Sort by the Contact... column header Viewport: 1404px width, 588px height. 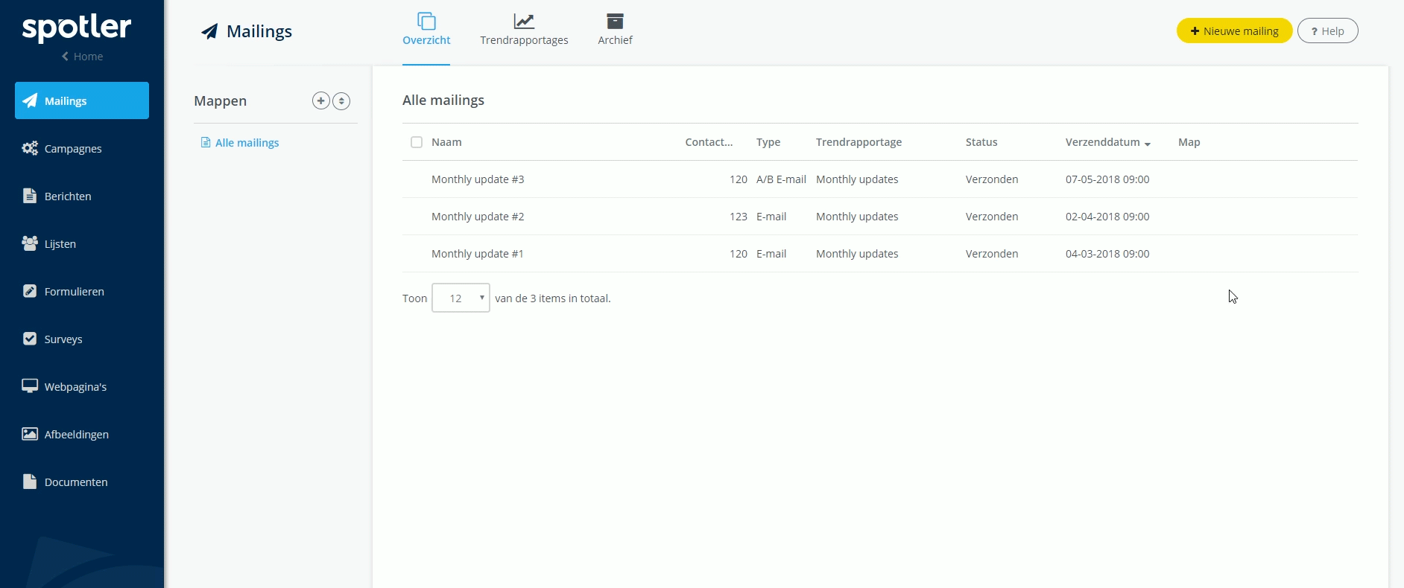[709, 142]
